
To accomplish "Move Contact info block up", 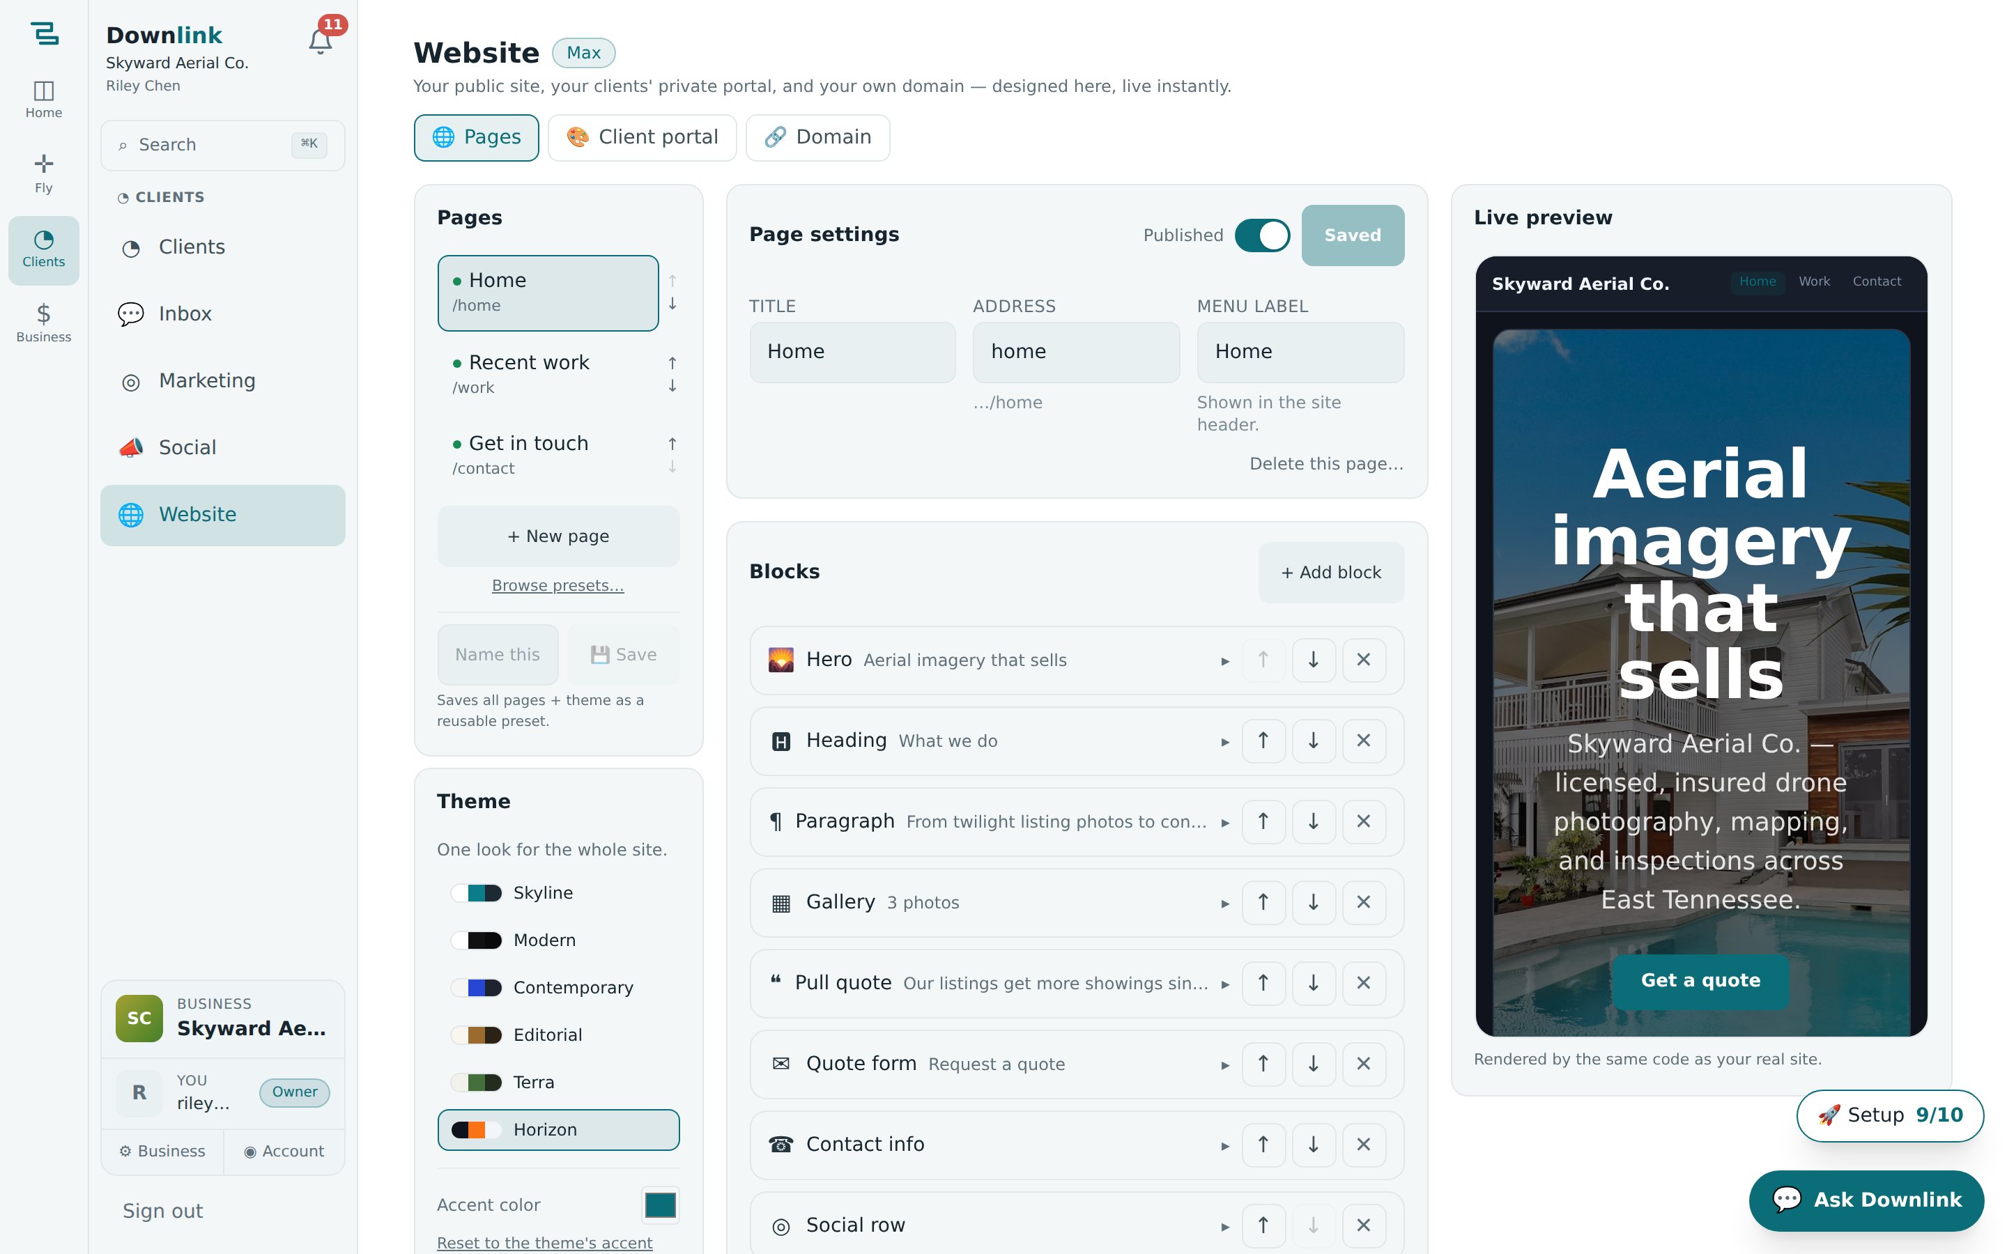I will point(1263,1145).
